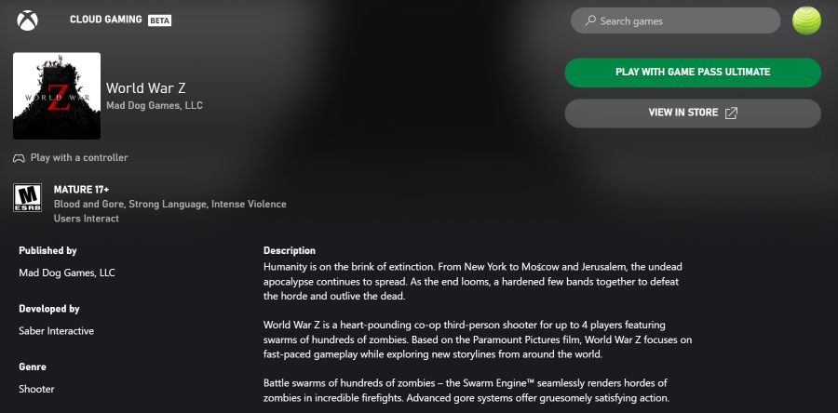Viewport: 838px width, 413px height.
Task: Click the Mature 17+ rating text
Action: [81, 190]
